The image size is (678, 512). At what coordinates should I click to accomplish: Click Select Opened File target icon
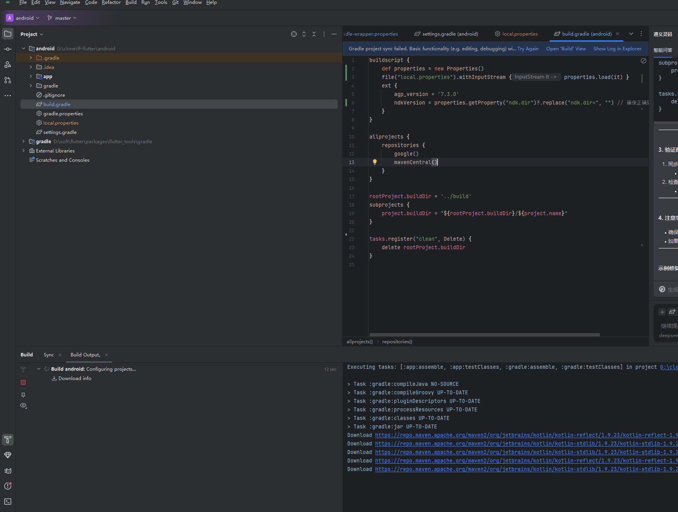(x=294, y=34)
